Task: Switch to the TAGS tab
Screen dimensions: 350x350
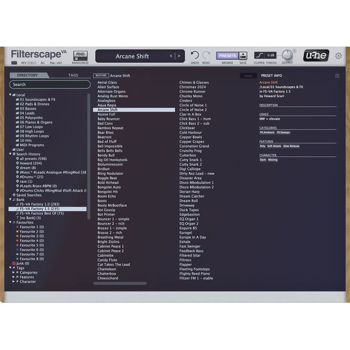Action: [x=73, y=75]
